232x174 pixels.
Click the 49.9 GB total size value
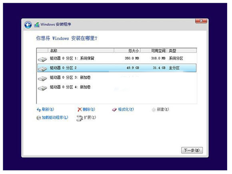tap(133, 68)
